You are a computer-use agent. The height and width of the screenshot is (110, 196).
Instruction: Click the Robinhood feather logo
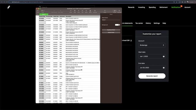[9, 7]
